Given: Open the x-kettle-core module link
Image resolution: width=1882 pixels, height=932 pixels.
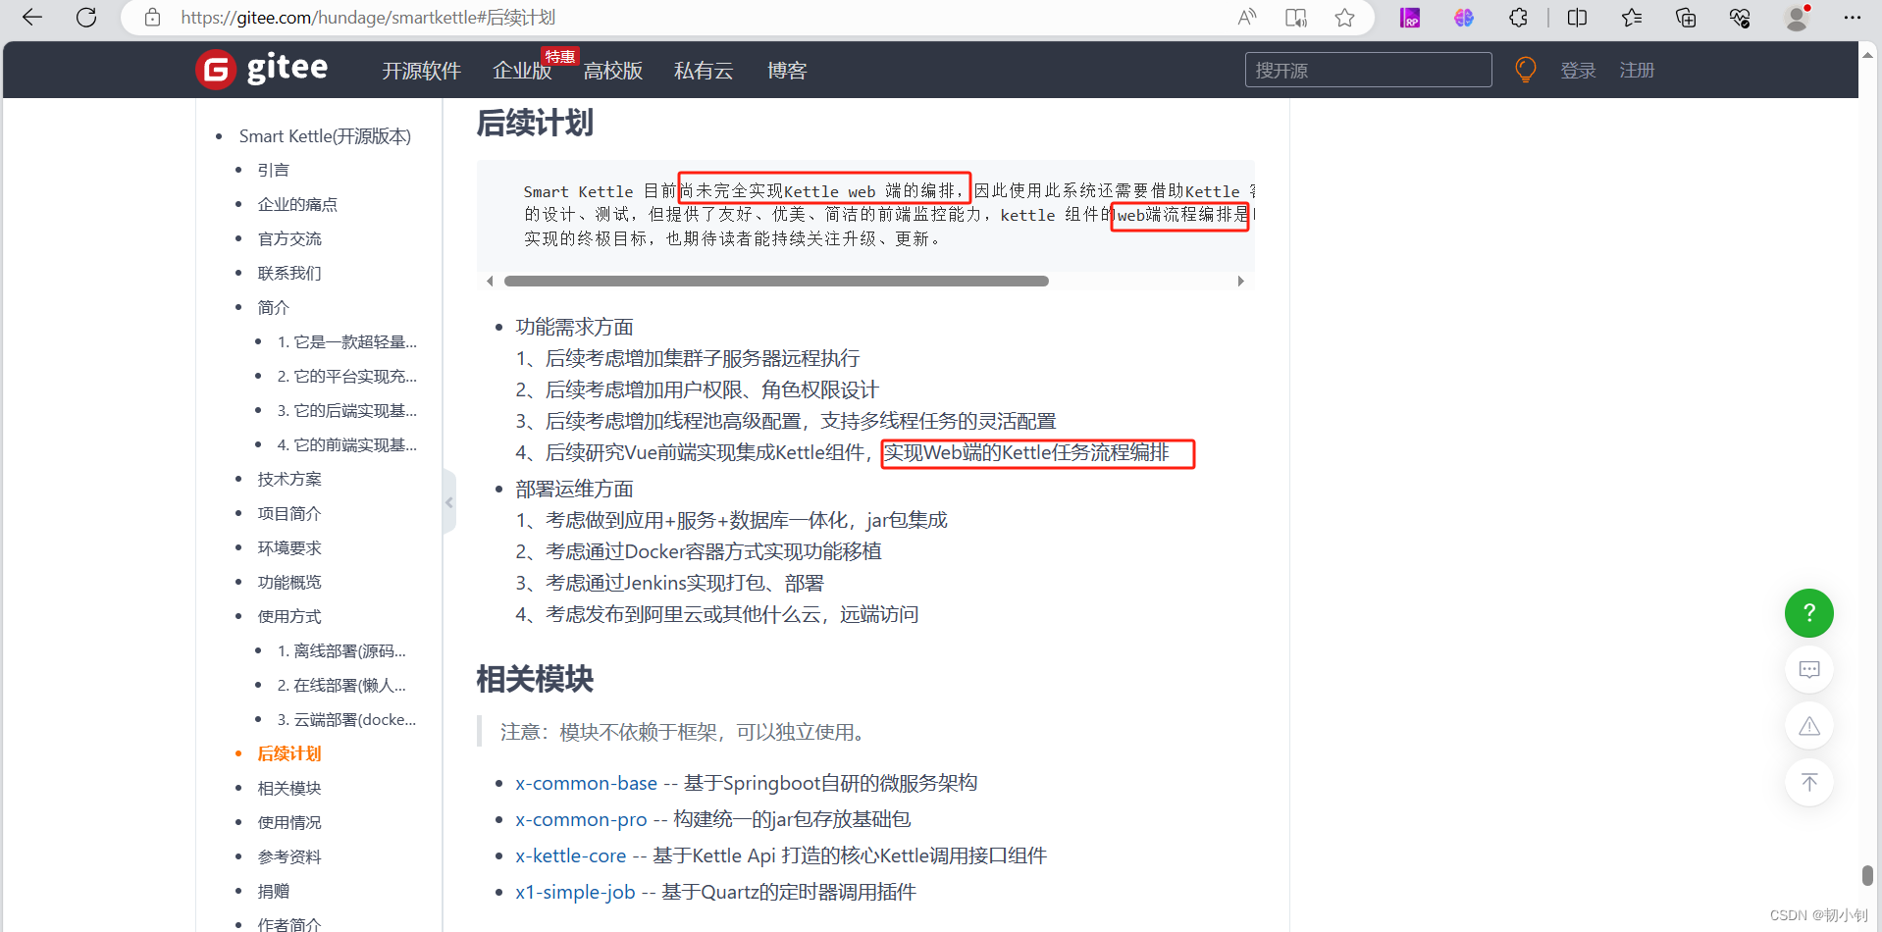Looking at the screenshot, I should (570, 855).
